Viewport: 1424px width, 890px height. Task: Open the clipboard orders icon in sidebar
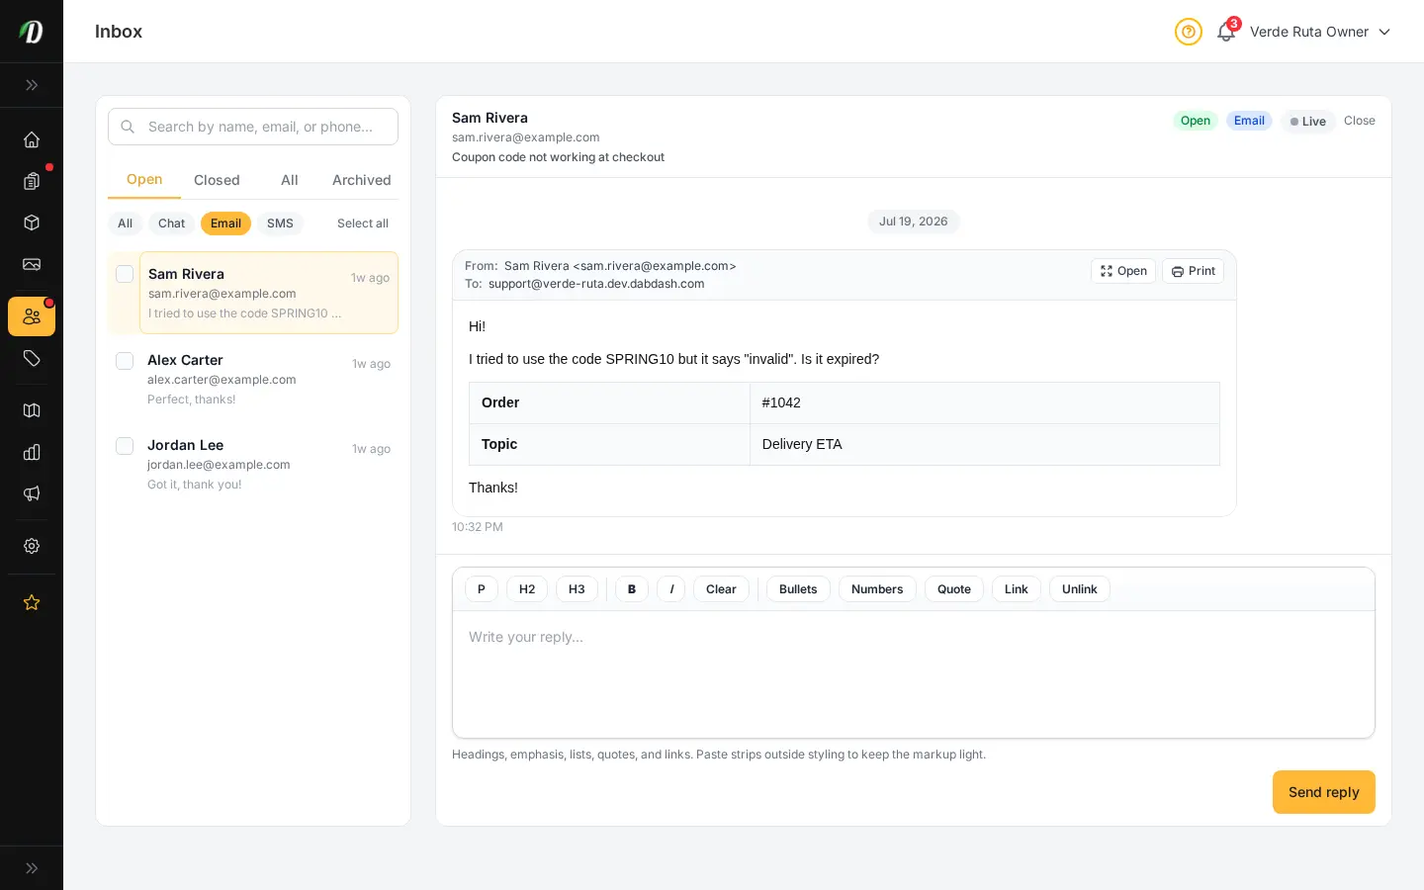point(32,181)
